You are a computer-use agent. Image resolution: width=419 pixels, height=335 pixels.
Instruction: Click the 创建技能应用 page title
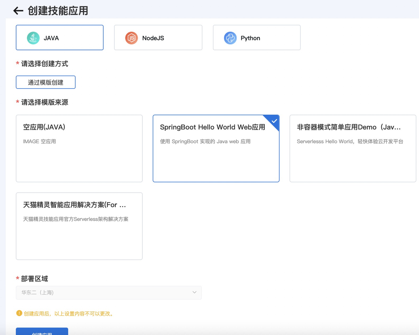(x=58, y=11)
